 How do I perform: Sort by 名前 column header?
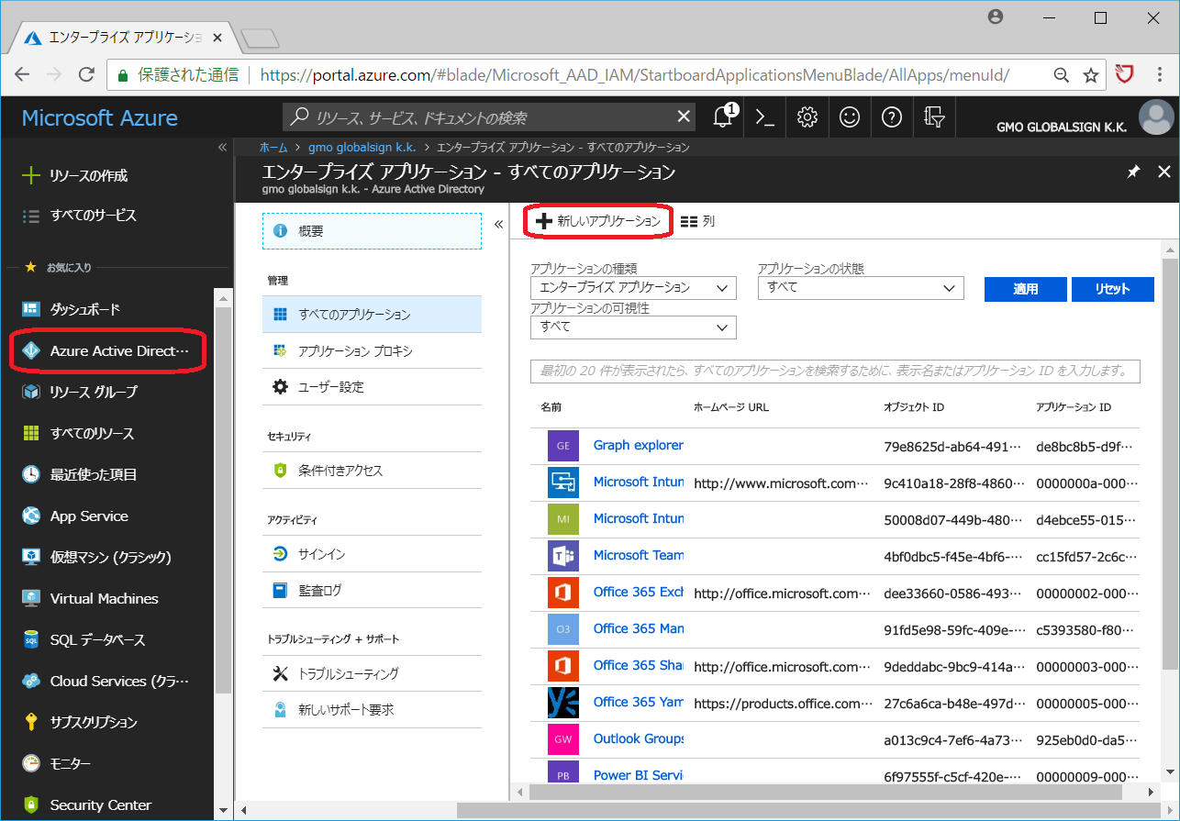551,406
